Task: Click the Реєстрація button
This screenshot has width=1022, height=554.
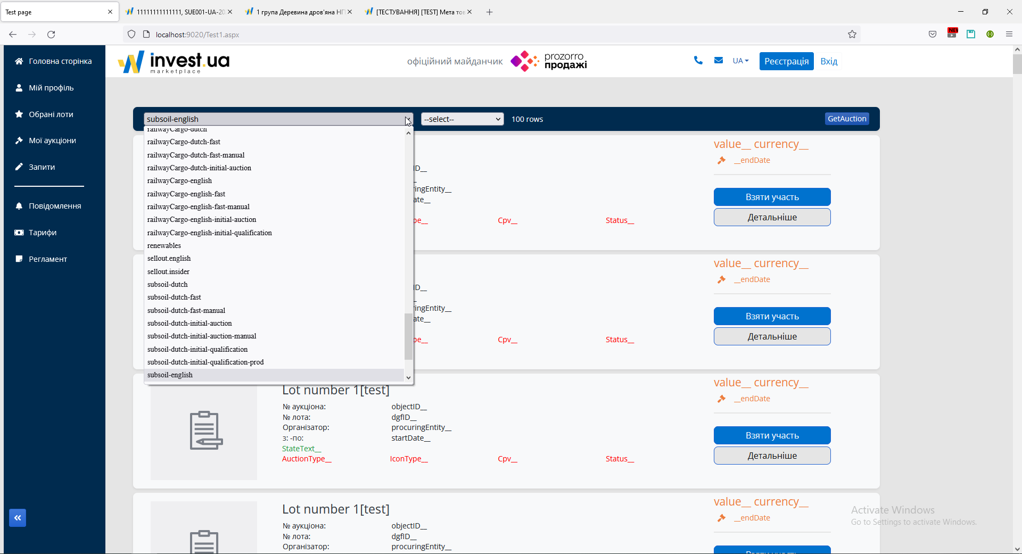Action: pyautogui.click(x=787, y=61)
